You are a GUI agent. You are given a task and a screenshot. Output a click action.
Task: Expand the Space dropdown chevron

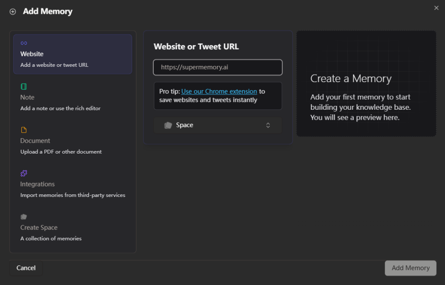268,125
